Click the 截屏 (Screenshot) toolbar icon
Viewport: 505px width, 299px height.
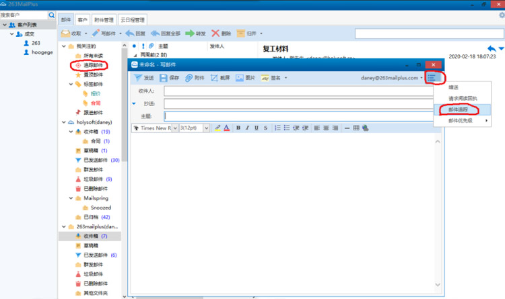pos(214,78)
